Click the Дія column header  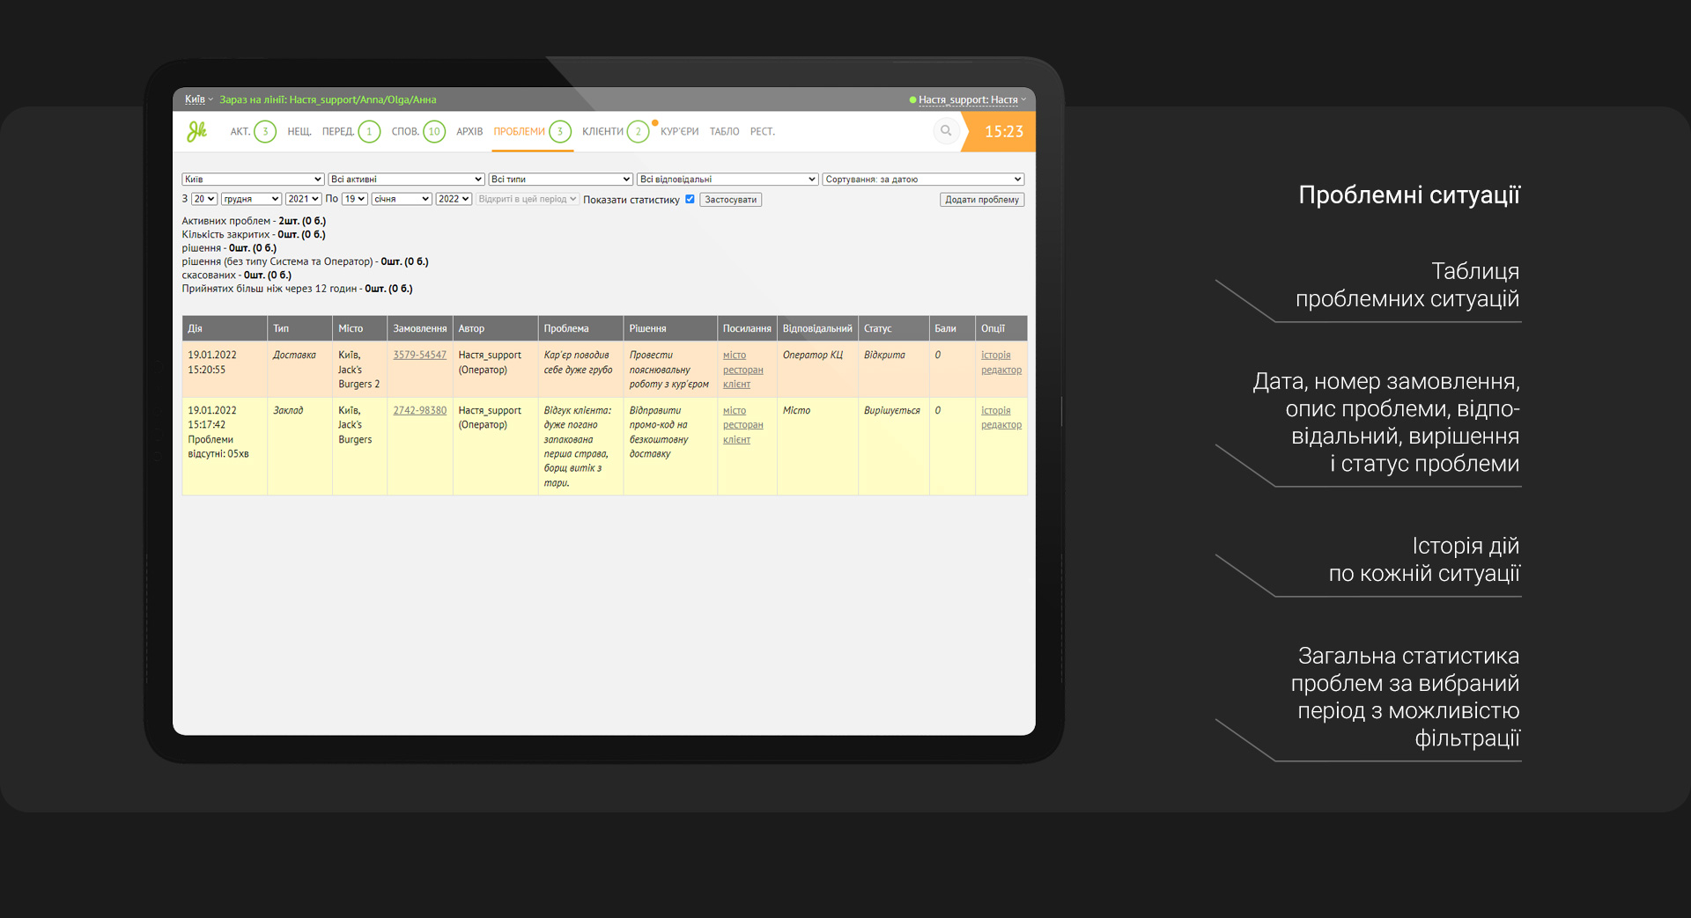[x=225, y=328]
